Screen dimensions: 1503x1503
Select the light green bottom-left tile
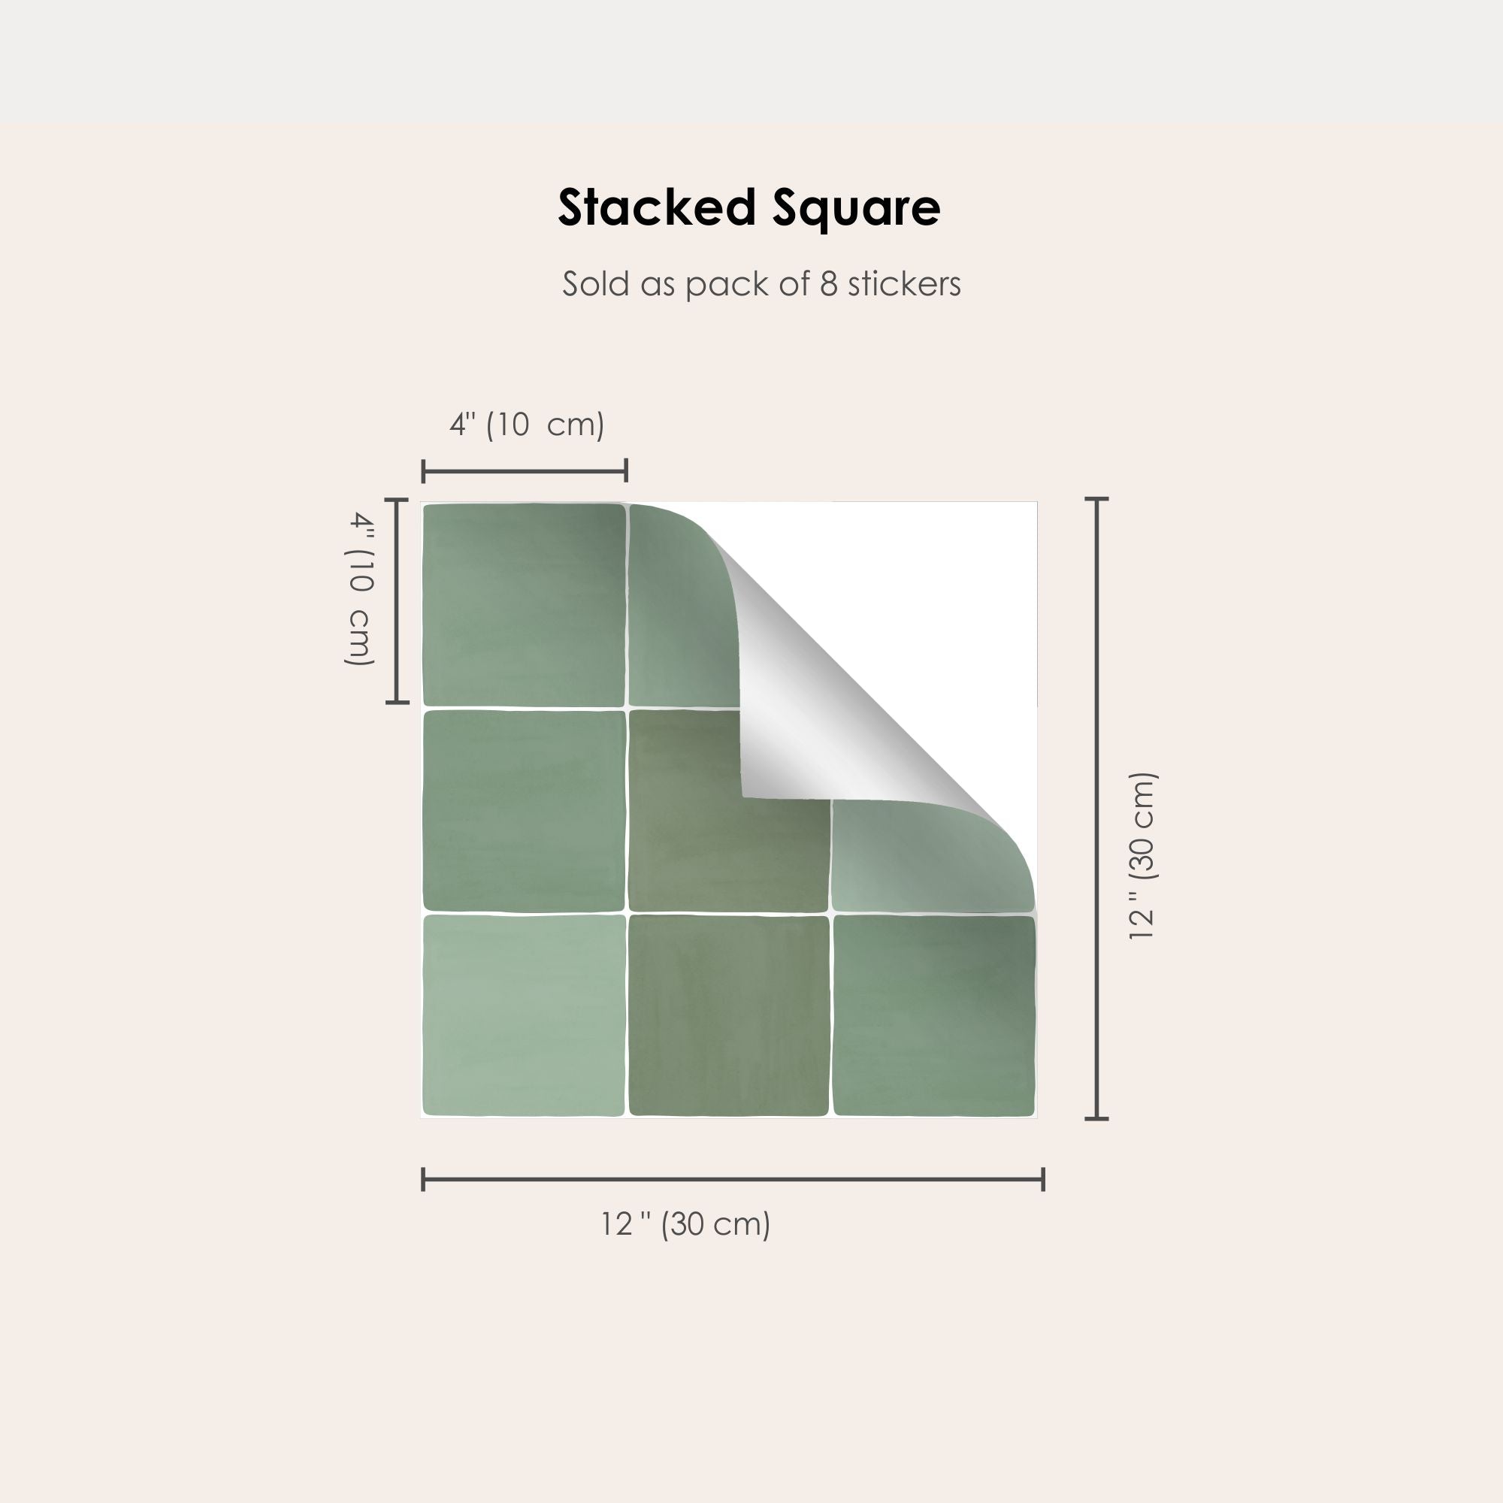524,1015
